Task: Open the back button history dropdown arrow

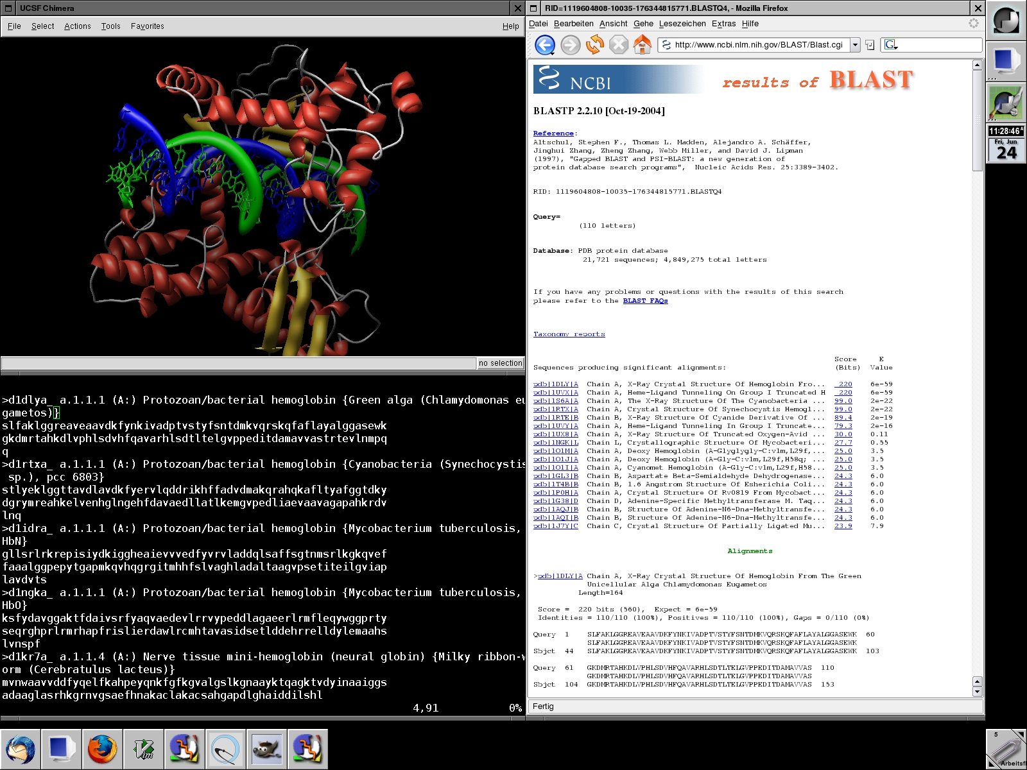Action: coord(551,53)
